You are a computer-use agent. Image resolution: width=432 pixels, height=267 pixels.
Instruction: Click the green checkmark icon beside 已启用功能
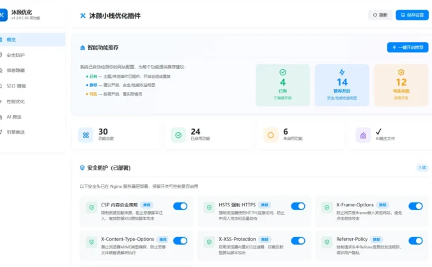[178, 135]
